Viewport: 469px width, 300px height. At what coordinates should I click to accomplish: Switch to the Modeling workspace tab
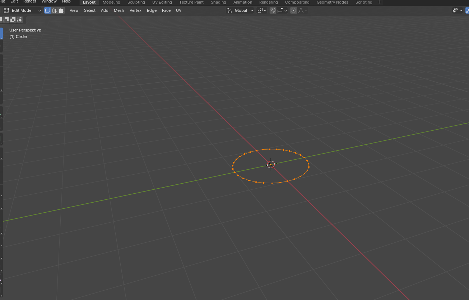111,2
